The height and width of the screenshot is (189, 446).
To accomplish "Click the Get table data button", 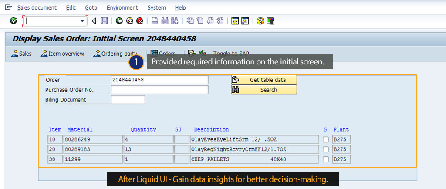I will [264, 80].
